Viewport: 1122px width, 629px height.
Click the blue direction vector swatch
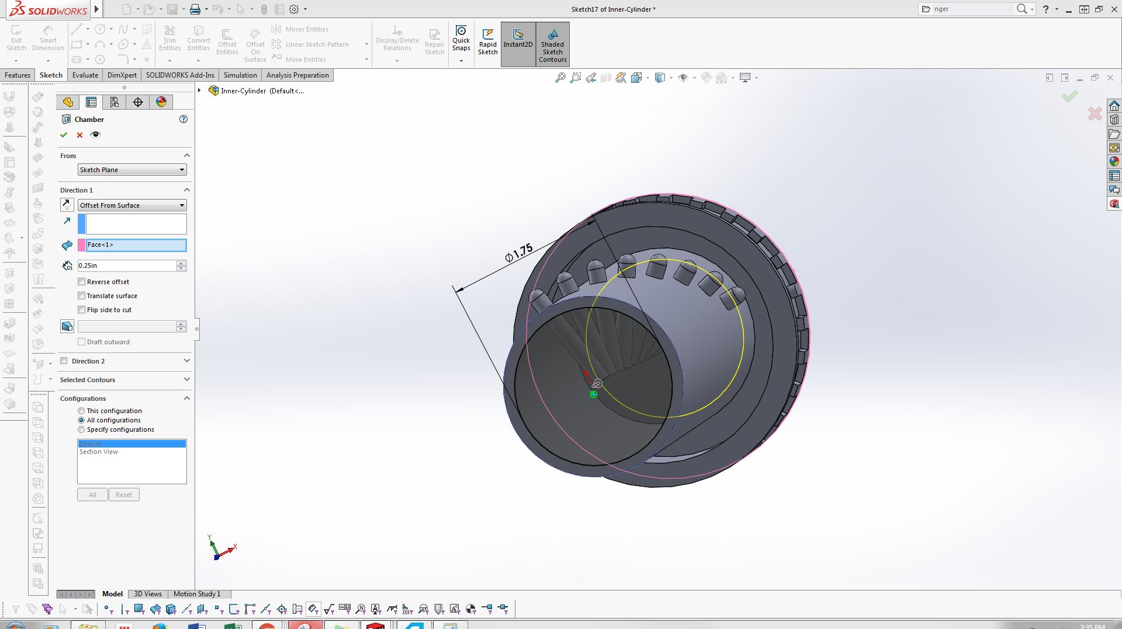coord(82,224)
